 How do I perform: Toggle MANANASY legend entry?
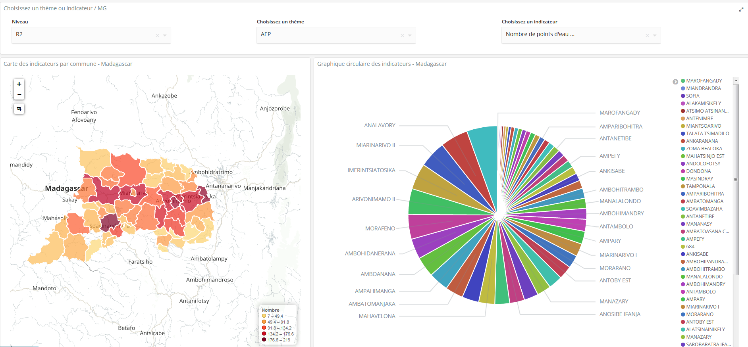pos(696,224)
